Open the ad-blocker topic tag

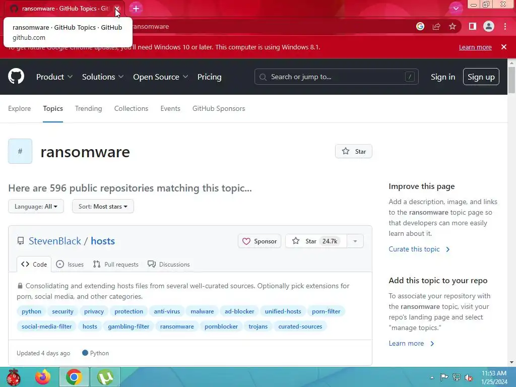pyautogui.click(x=239, y=311)
